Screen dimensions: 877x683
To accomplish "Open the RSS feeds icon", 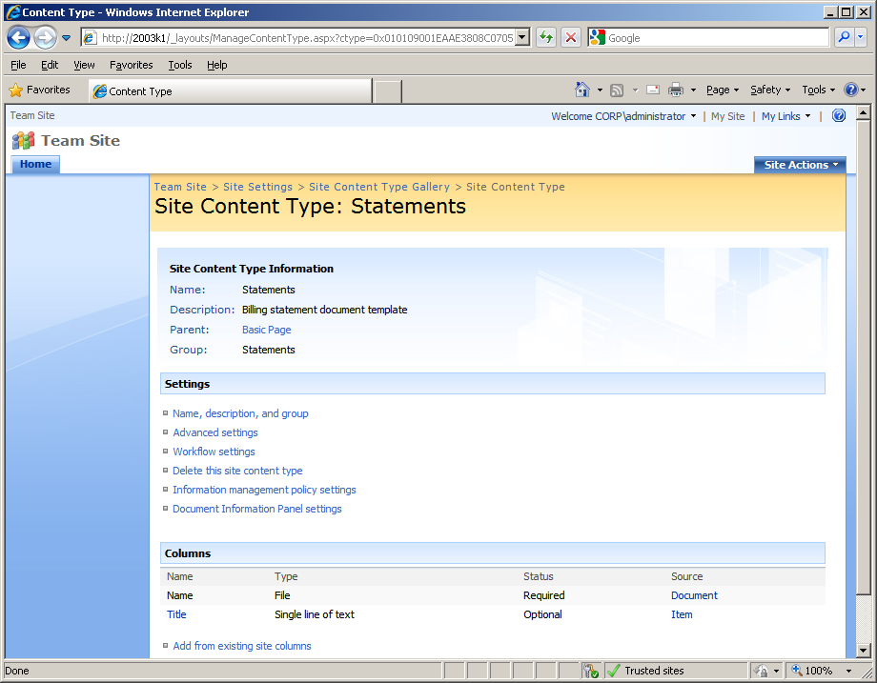I will click(615, 89).
